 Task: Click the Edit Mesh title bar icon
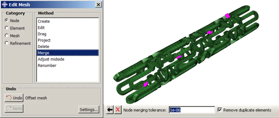[x=5, y=4]
